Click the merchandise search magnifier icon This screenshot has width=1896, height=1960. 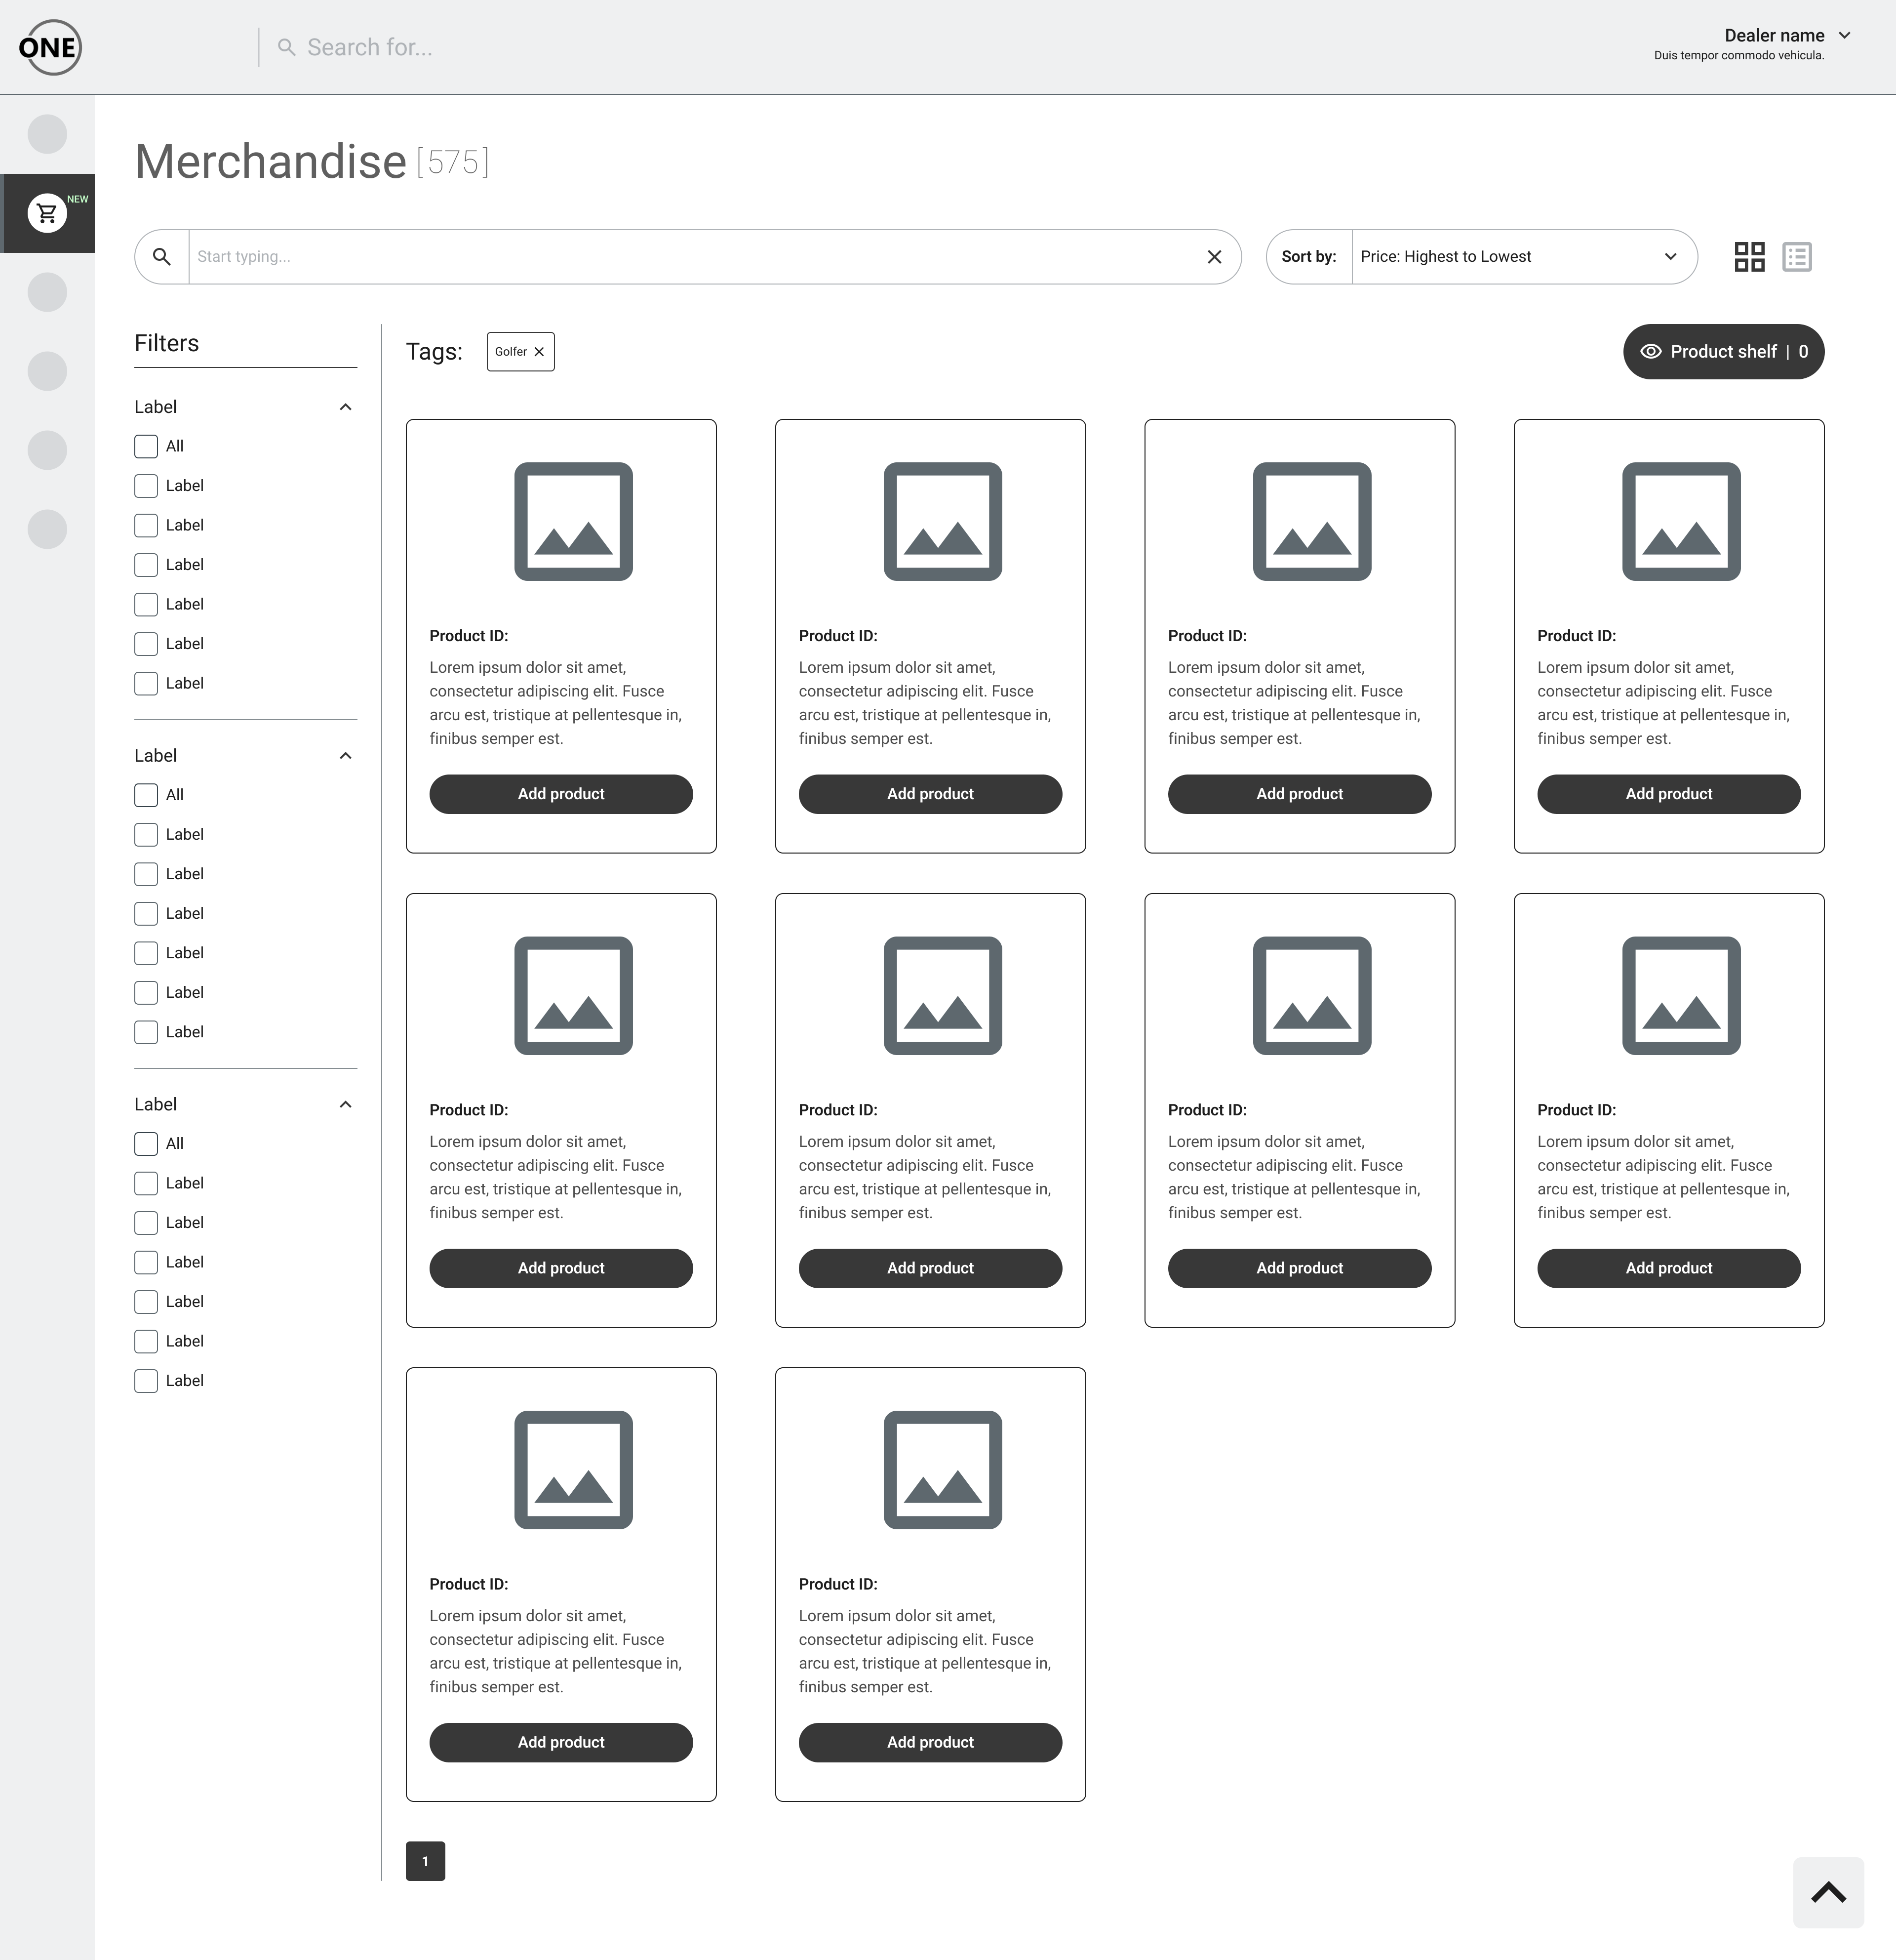pyautogui.click(x=162, y=257)
